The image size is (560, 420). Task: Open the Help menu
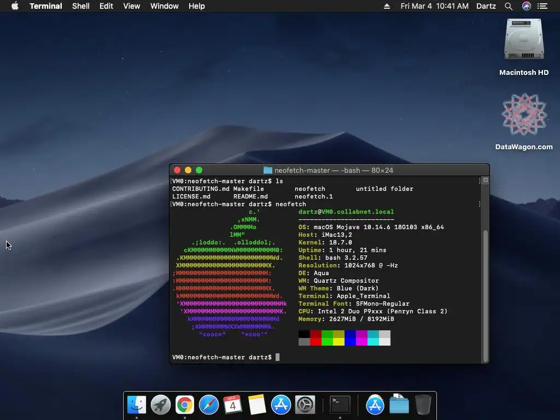(x=197, y=6)
